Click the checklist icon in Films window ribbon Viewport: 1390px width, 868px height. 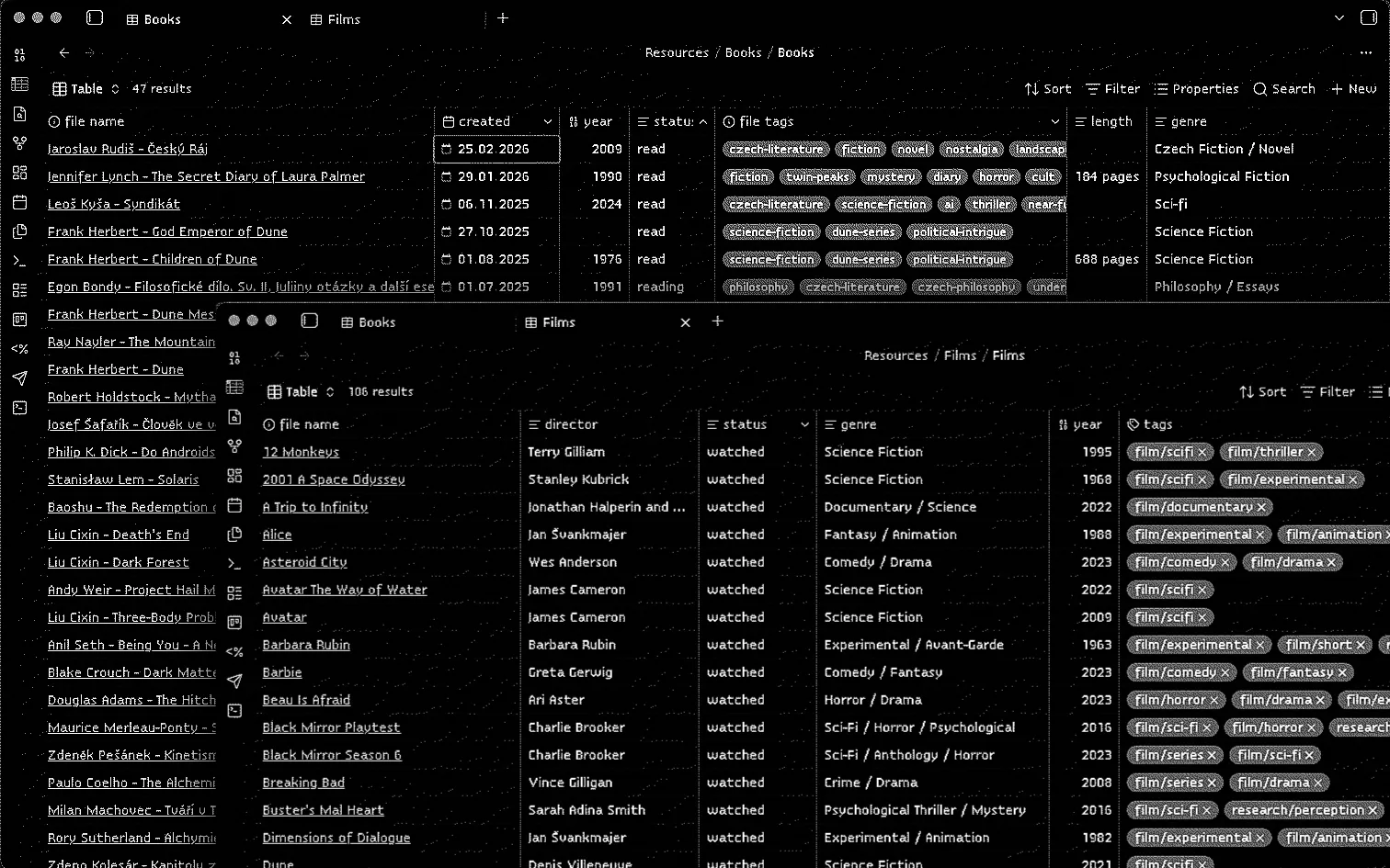tap(234, 593)
